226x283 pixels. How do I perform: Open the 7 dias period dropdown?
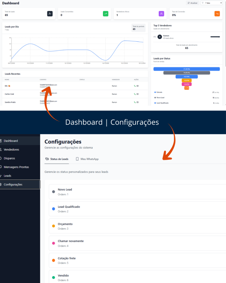[211, 3]
